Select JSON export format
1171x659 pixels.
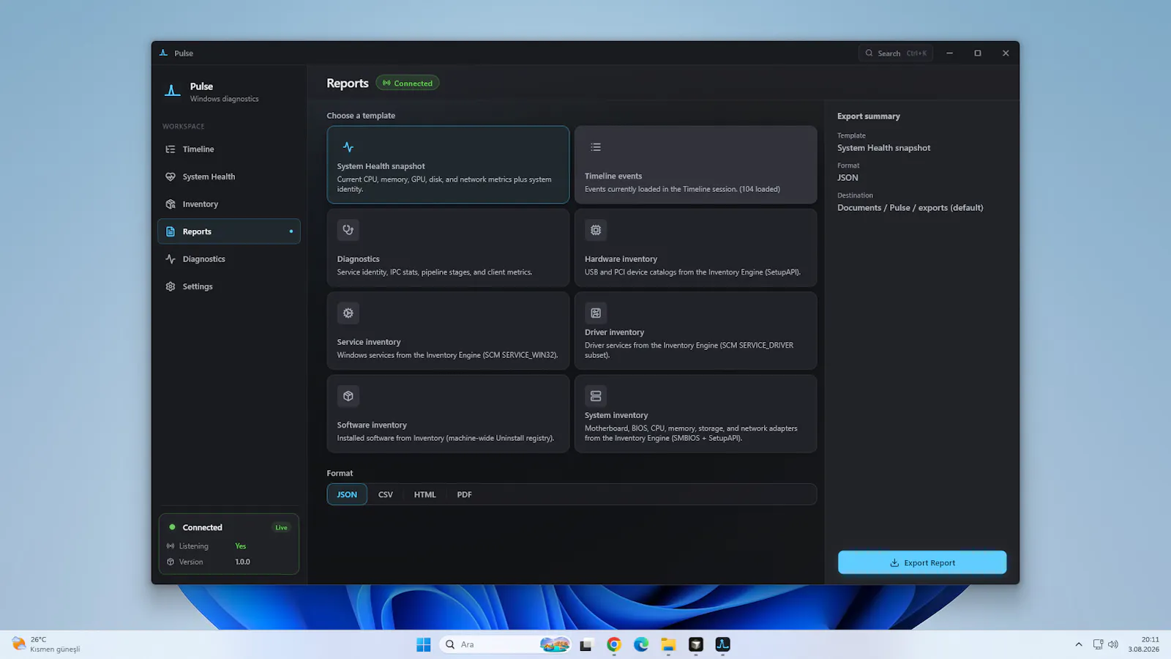pyautogui.click(x=347, y=495)
